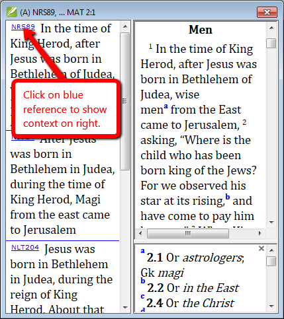284x319 pixels.
Task: Close the NRS89 MAT 2:1 window
Action: tap(267, 12)
